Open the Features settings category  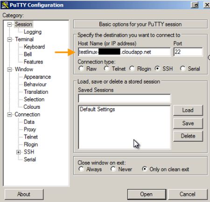[33, 62]
